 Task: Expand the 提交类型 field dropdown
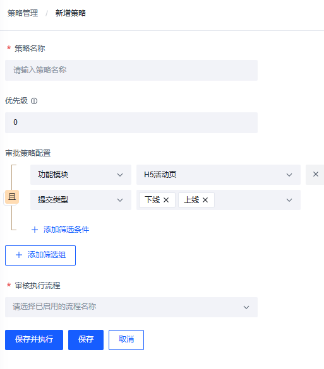point(81,200)
